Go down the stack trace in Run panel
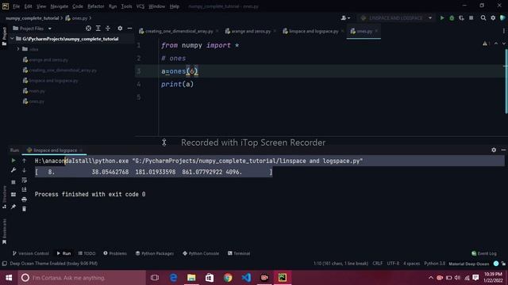This screenshot has height=285, width=508. (x=24, y=170)
